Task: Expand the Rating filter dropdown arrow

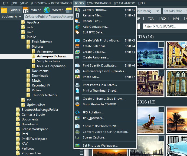Action: point(158,11)
